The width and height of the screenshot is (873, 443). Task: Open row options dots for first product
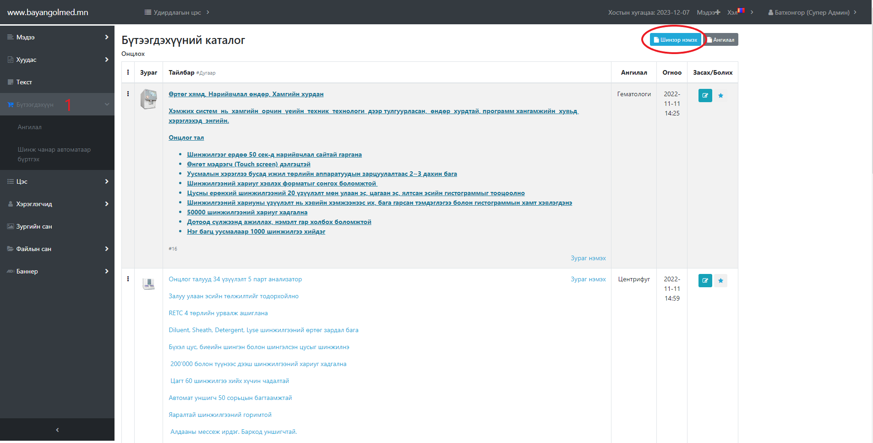click(128, 94)
